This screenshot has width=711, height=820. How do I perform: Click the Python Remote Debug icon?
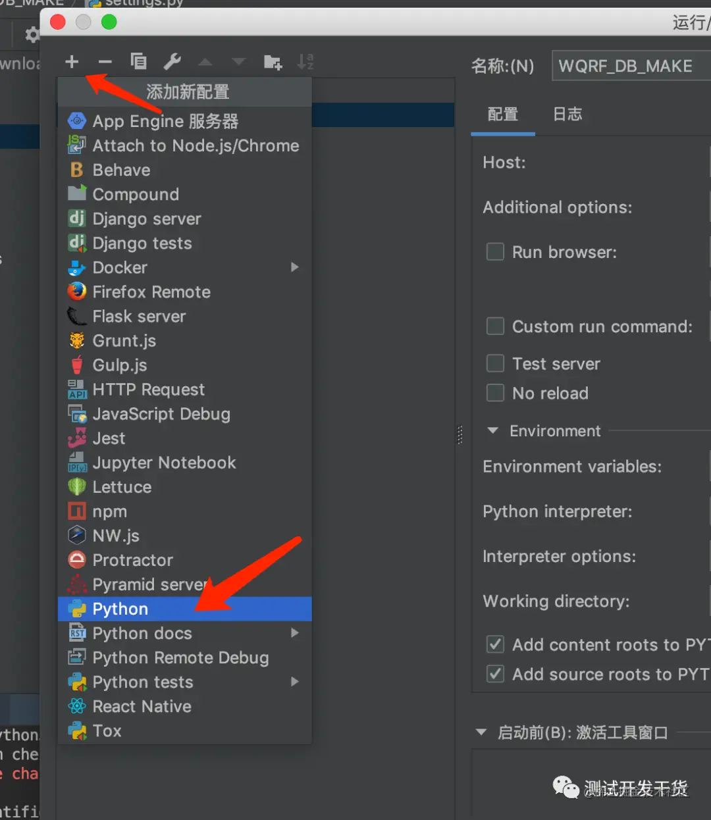(x=77, y=657)
